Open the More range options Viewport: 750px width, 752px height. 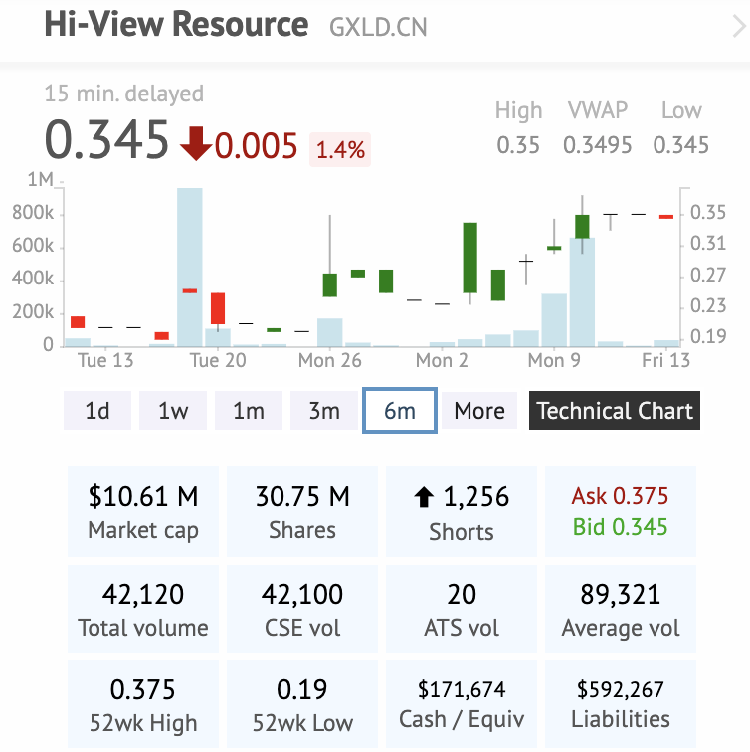pos(479,411)
